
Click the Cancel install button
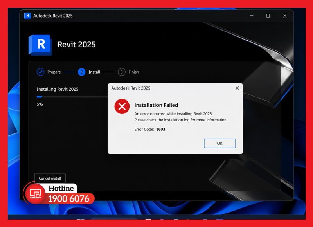(50, 178)
